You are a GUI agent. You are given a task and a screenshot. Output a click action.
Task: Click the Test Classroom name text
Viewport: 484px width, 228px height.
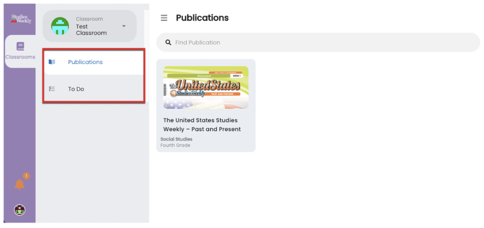pyautogui.click(x=91, y=30)
